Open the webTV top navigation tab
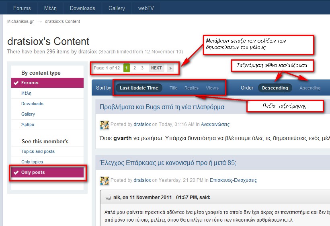The height and width of the screenshot is (226, 330). point(146,8)
